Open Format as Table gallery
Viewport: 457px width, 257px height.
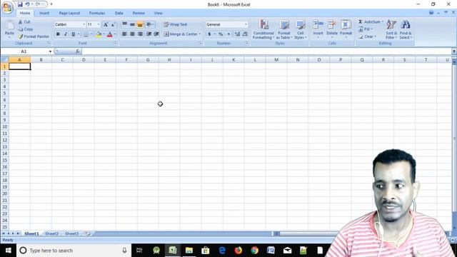coord(284,29)
